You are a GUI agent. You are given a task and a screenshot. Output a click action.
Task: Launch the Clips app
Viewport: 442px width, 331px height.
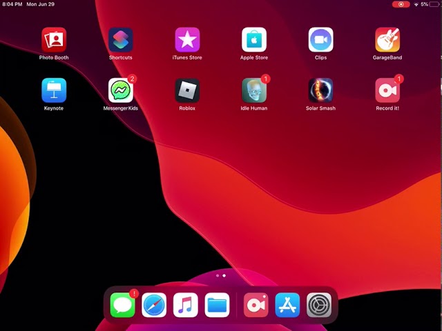point(320,40)
